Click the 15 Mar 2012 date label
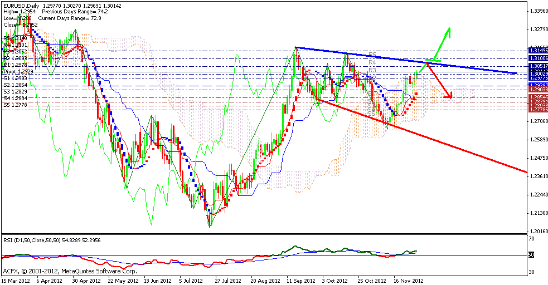This screenshot has width=548, height=285. point(16,281)
